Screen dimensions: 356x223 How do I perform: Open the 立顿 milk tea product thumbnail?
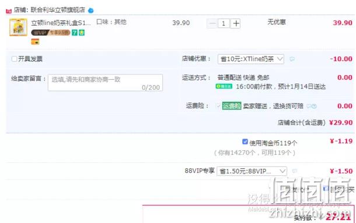(x=18, y=27)
